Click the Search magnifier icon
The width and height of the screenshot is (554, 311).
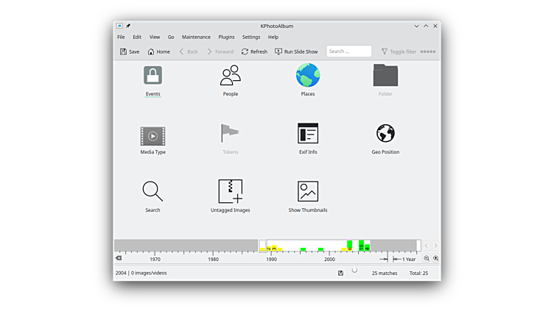152,192
